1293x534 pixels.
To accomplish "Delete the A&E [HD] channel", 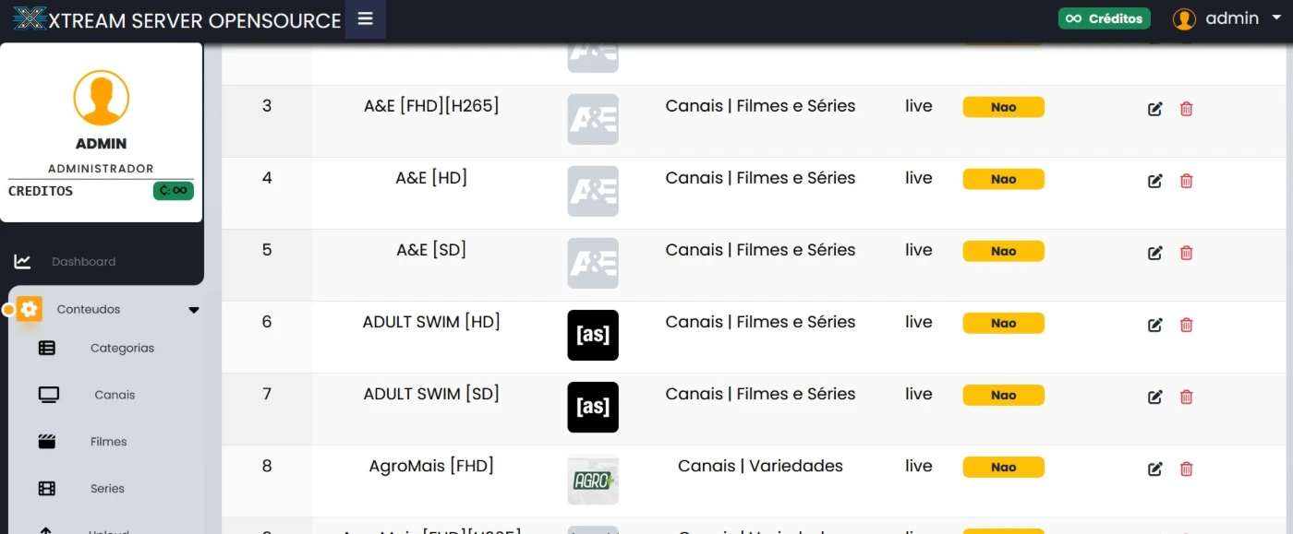I will (x=1187, y=181).
